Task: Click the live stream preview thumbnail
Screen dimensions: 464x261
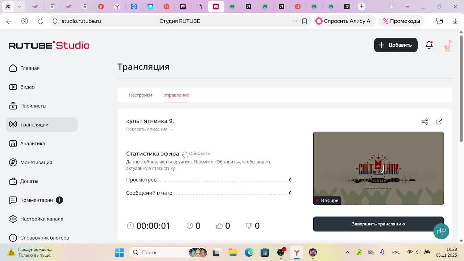Action: coord(378,168)
